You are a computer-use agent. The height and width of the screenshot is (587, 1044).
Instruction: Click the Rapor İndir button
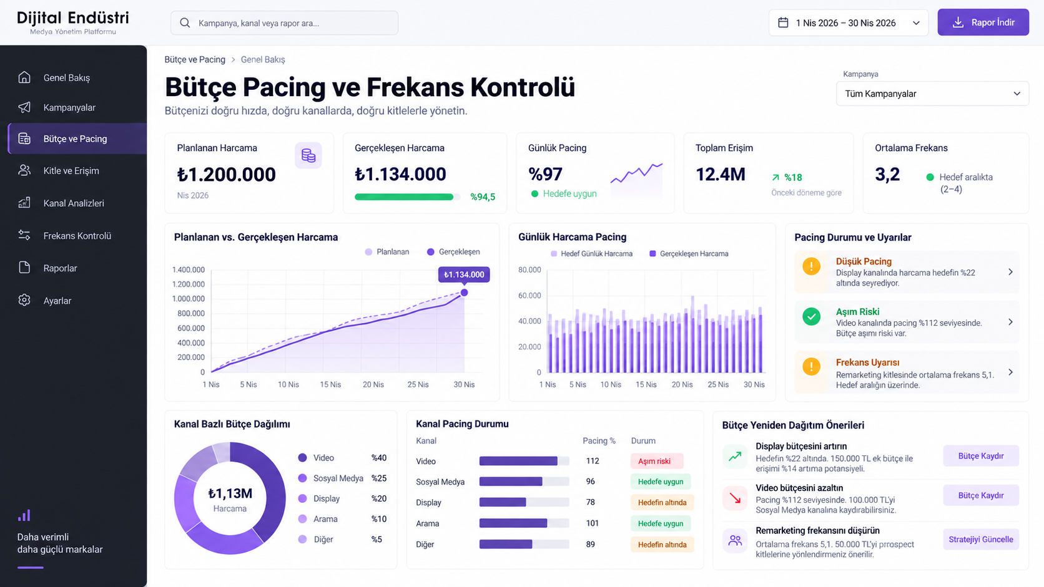[x=983, y=22]
